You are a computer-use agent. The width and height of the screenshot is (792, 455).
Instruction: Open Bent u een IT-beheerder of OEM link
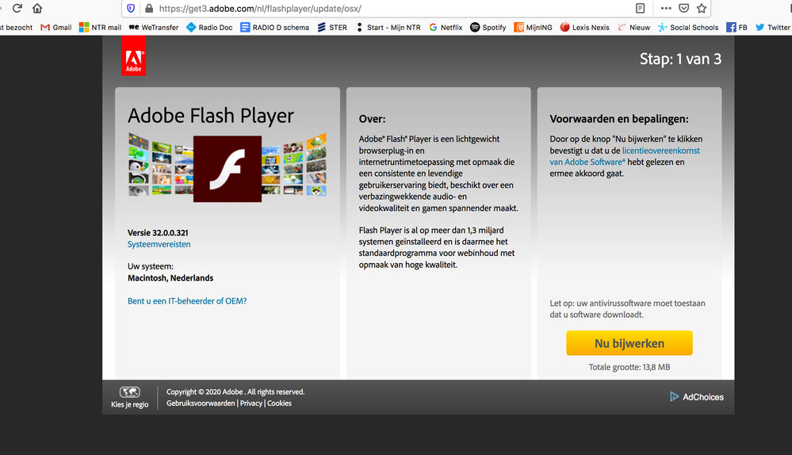pyautogui.click(x=187, y=301)
